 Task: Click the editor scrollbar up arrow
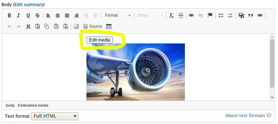click(272, 37)
